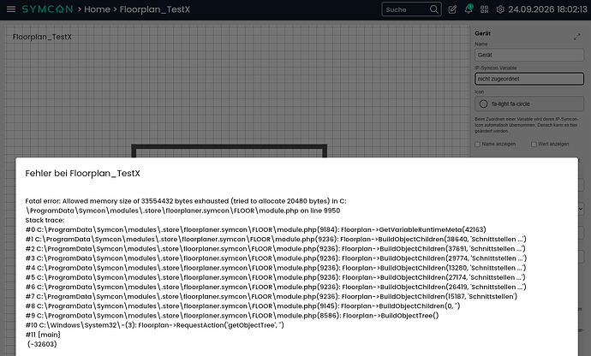Open the edit mode pencil icon
Viewport: 591px width, 356px height.
pyautogui.click(x=452, y=9)
